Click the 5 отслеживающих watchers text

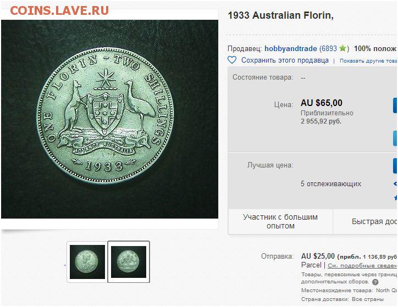[x=331, y=183]
